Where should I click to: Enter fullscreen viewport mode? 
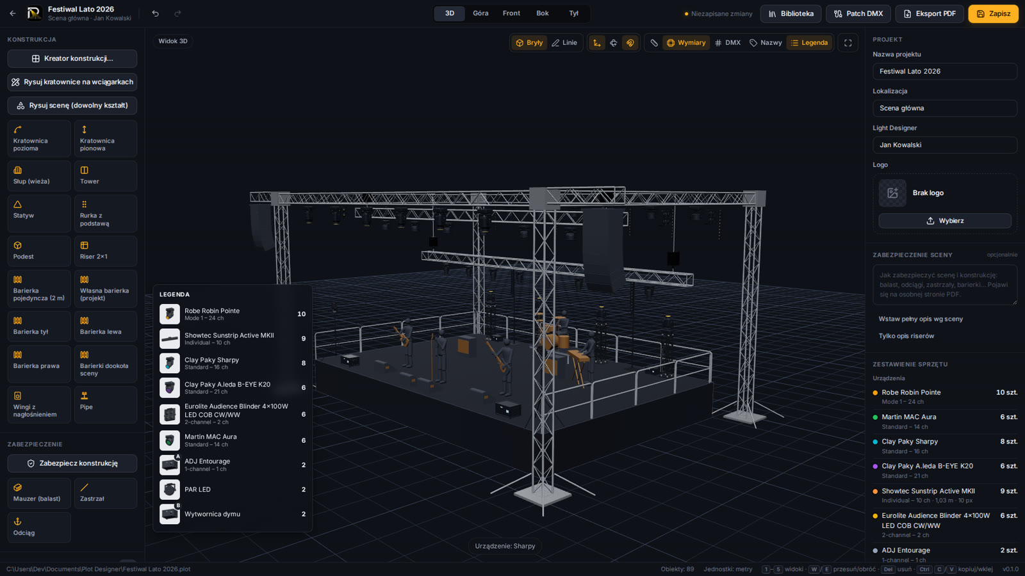click(x=848, y=43)
